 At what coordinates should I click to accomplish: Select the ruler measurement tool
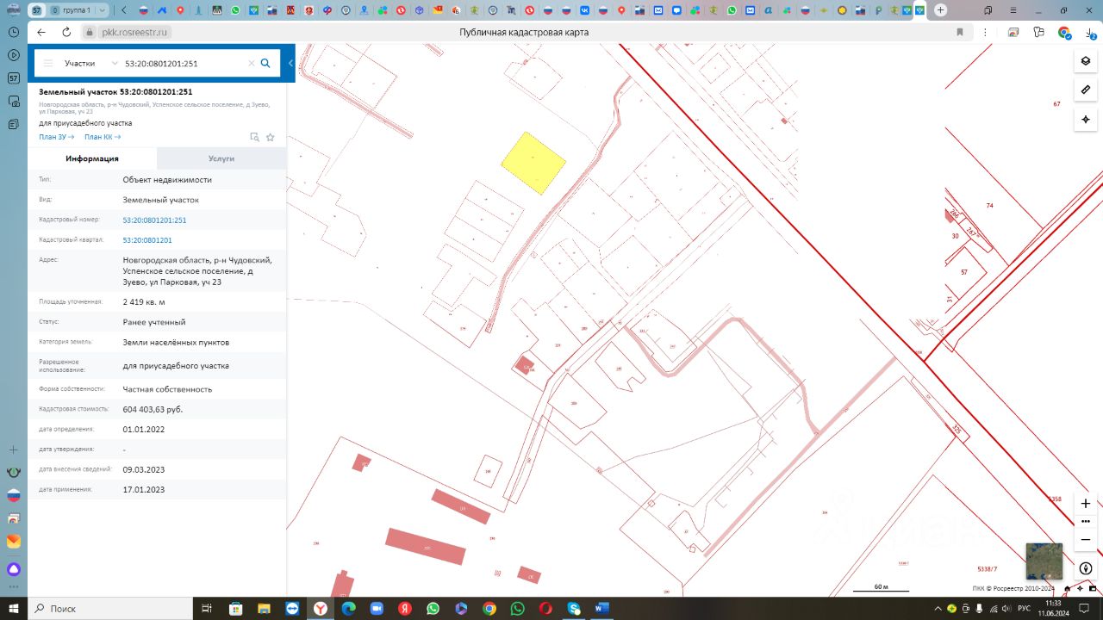coord(1086,90)
